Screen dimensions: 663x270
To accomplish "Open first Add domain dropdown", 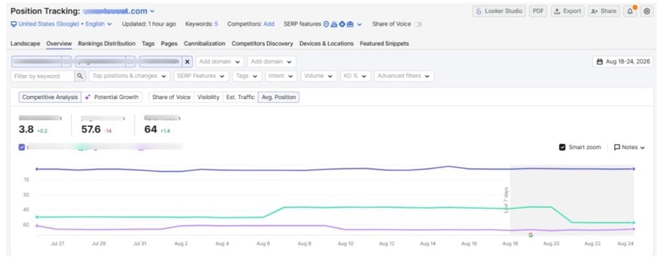I will 220,62.
